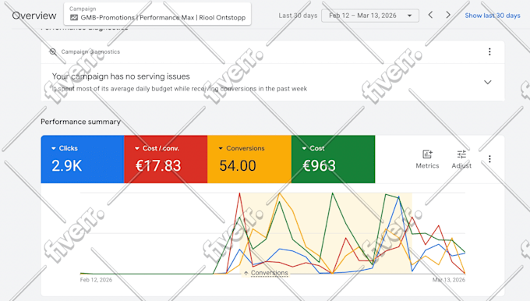Click the Performance summary heading
530x301 pixels.
(80, 122)
